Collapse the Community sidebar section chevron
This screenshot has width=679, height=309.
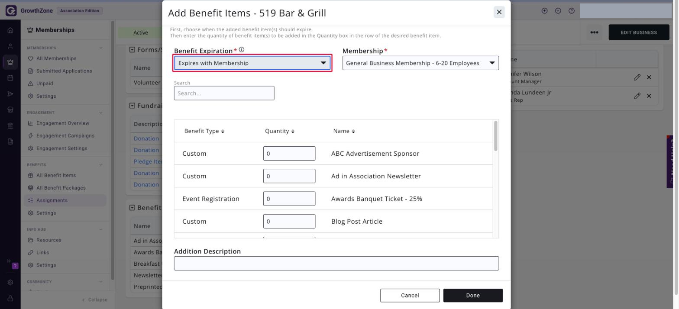pyautogui.click(x=101, y=281)
